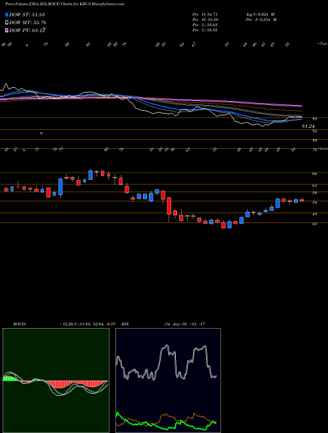Image resolution: width=328 pixels, height=433 pixels.
Task: Click the tallest blue candlestick near 61
Action: (x=60, y=187)
